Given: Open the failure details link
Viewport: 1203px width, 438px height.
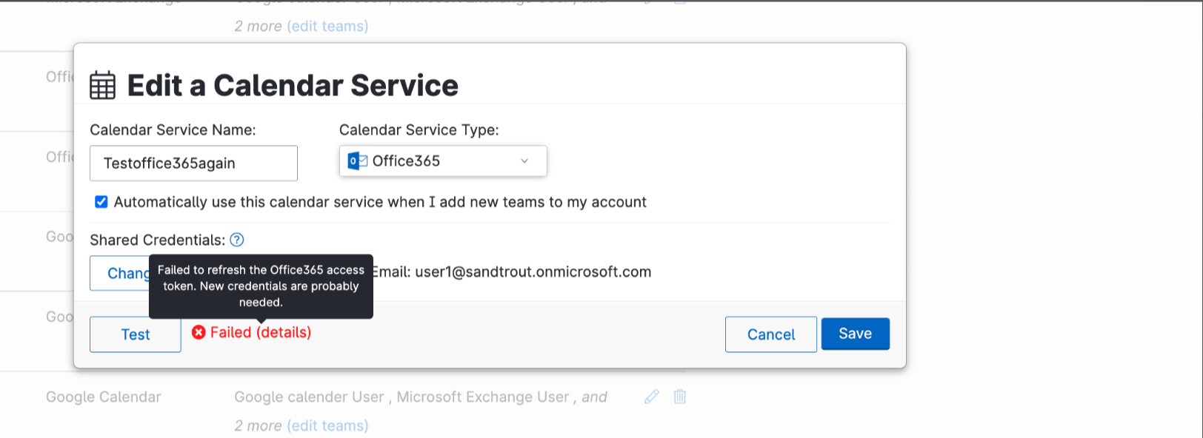Looking at the screenshot, I should point(284,333).
